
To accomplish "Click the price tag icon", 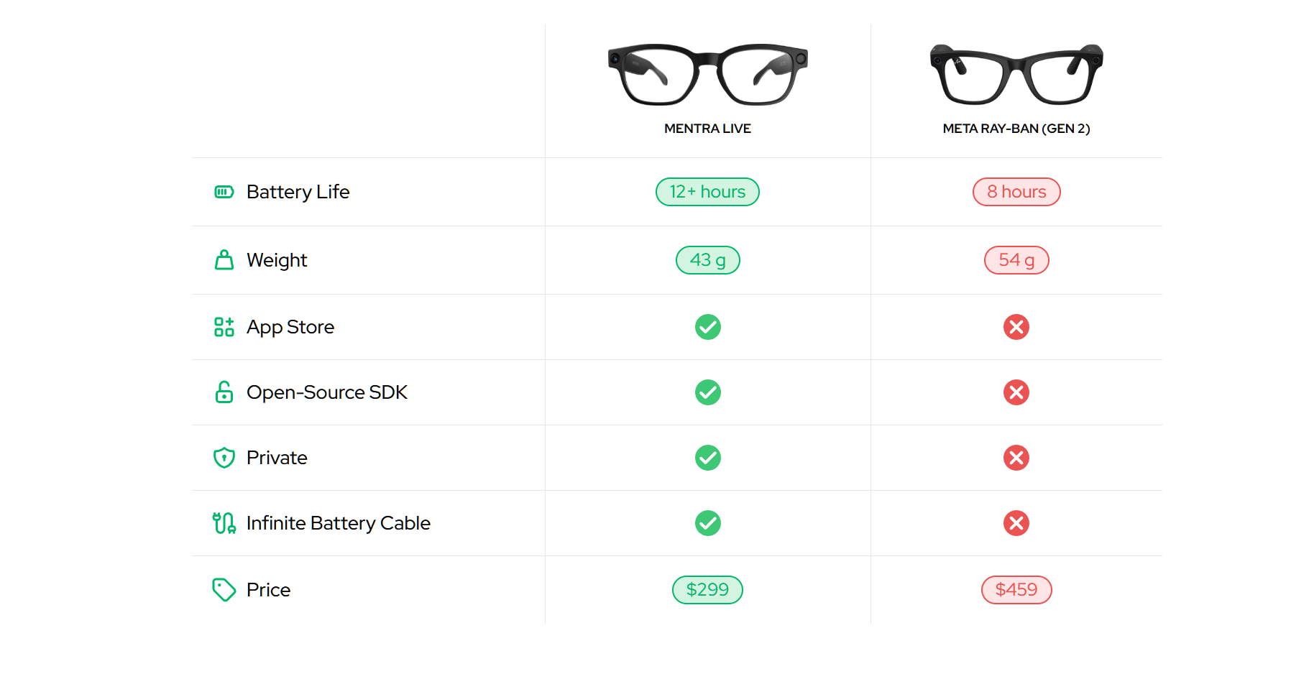I will tap(224, 590).
